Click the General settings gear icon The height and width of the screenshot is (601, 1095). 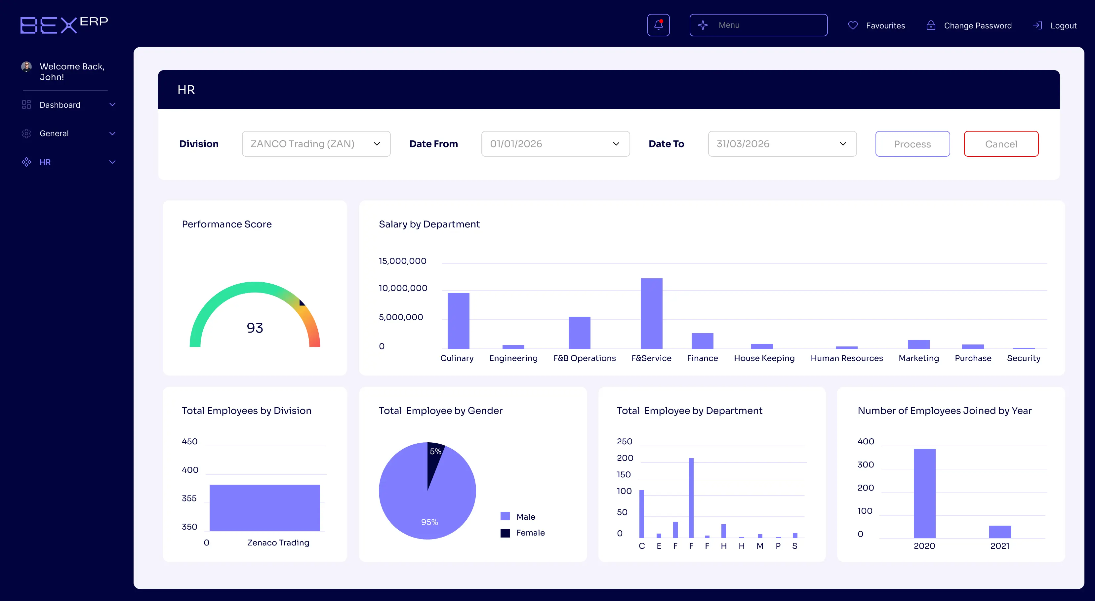click(x=26, y=133)
